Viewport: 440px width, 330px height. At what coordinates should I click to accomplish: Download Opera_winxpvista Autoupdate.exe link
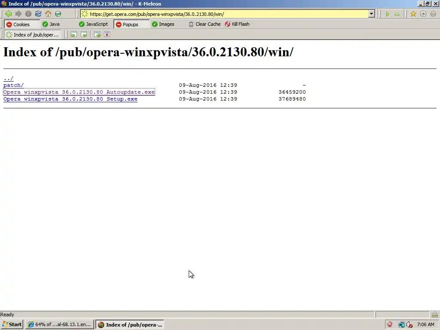tap(79, 92)
